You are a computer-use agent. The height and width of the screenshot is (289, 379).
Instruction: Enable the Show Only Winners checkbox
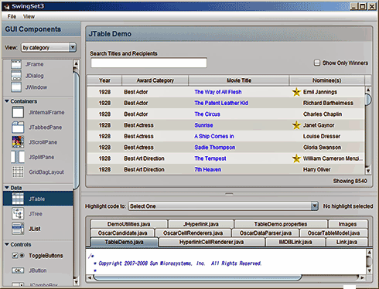317,63
